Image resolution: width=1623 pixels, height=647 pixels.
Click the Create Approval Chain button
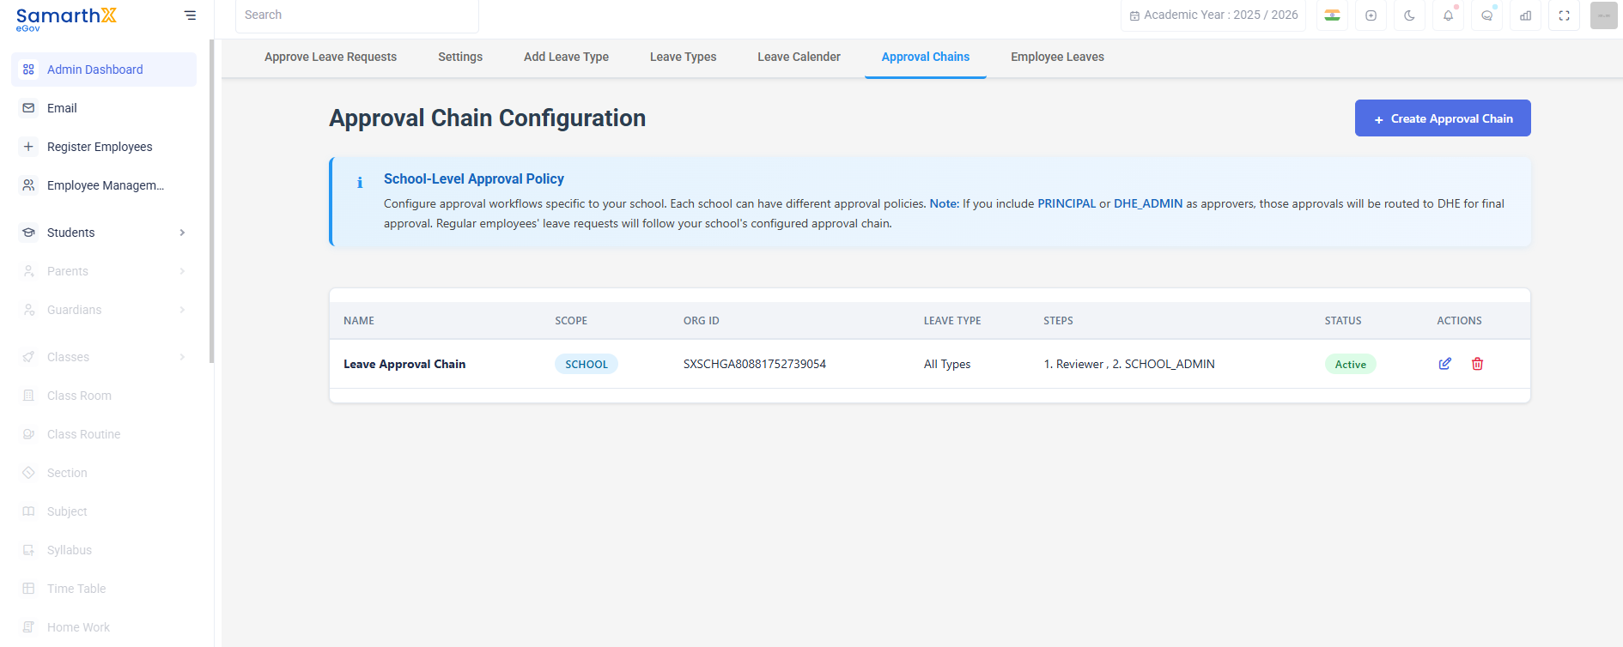click(1443, 118)
